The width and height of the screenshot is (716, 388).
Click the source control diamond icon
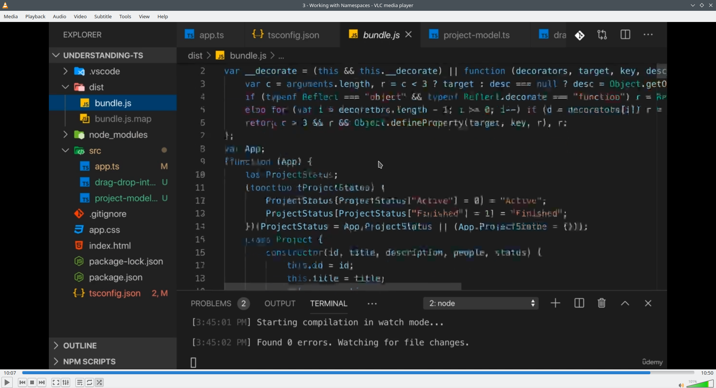pyautogui.click(x=580, y=35)
